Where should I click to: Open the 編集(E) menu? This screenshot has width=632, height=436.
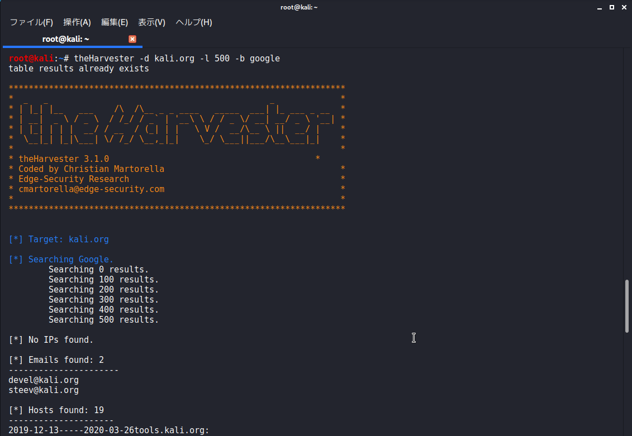115,22
